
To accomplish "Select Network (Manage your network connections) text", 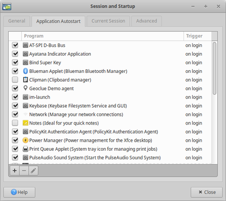I will pyautogui.click(x=76, y=115).
